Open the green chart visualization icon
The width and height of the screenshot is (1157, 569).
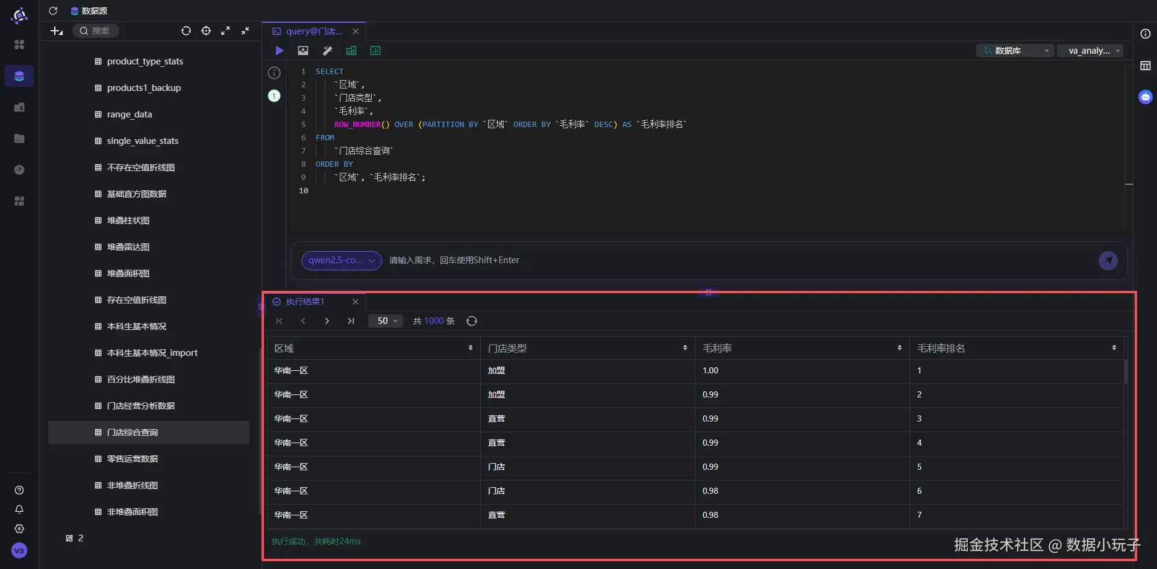click(375, 51)
